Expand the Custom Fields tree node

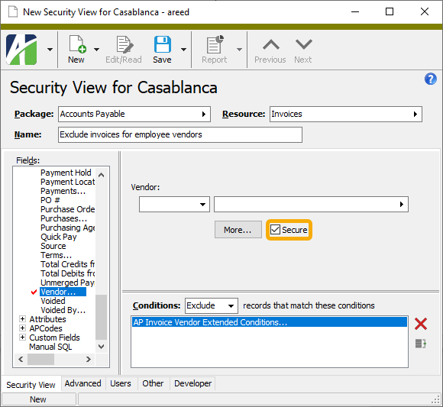22,337
